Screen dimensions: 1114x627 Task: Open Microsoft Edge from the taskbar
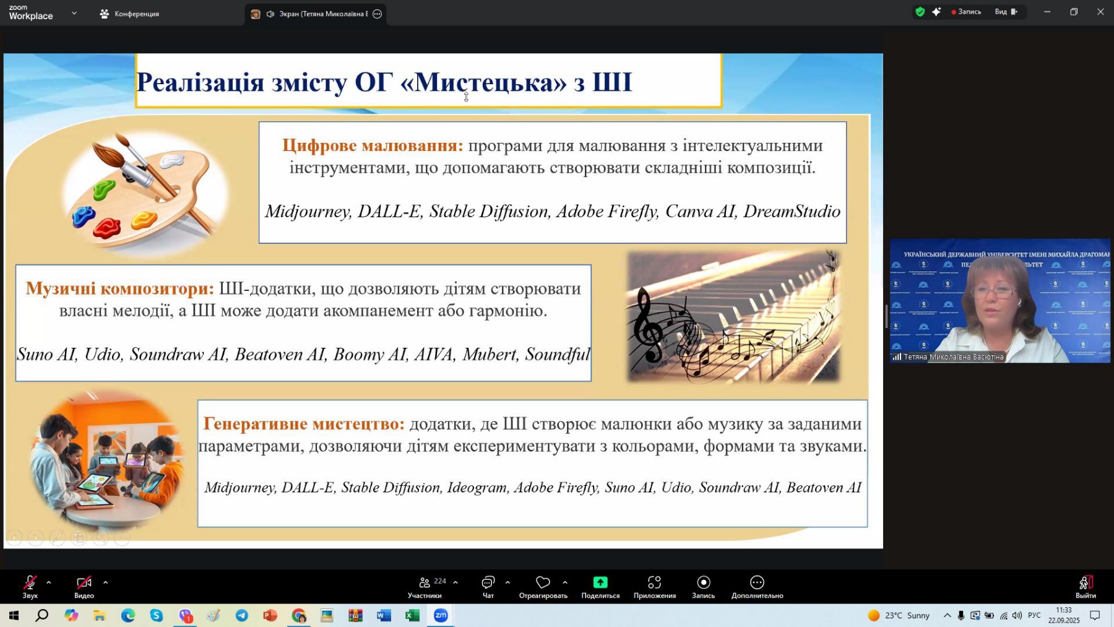[128, 615]
